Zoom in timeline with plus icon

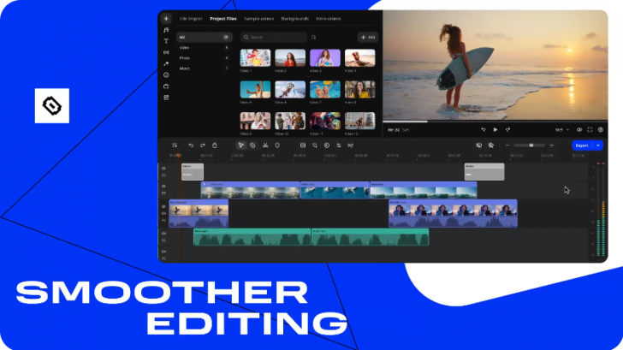(551, 145)
